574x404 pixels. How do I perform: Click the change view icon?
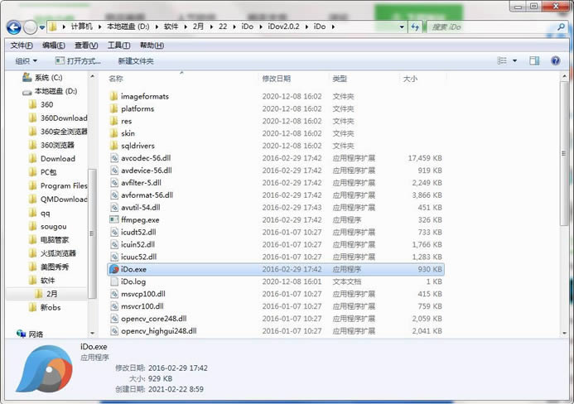[x=502, y=60]
